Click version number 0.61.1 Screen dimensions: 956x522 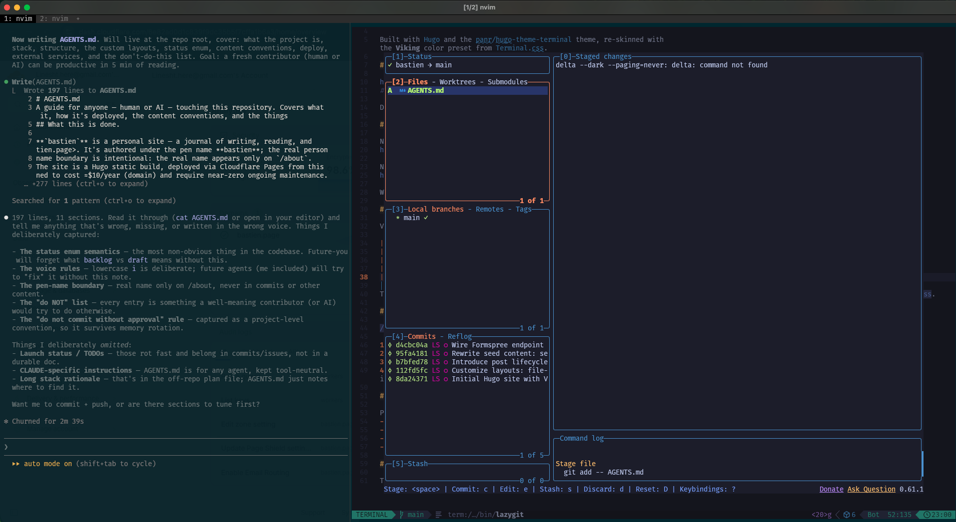[911, 489]
